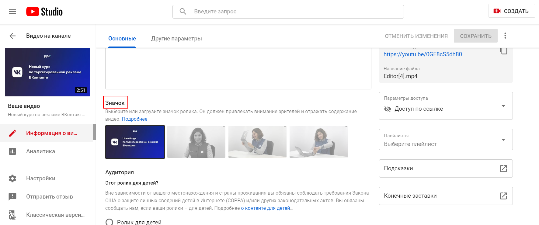The width and height of the screenshot is (539, 225).
Task: Select the 'Ролик для детей' radio button
Action: pyautogui.click(x=109, y=222)
